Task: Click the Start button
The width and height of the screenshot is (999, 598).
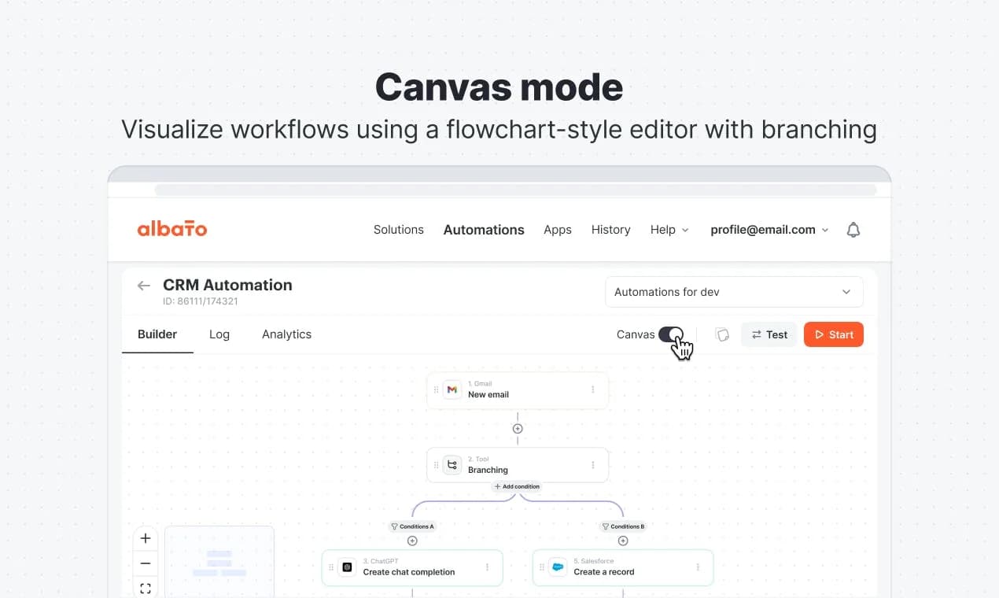Action: click(834, 334)
